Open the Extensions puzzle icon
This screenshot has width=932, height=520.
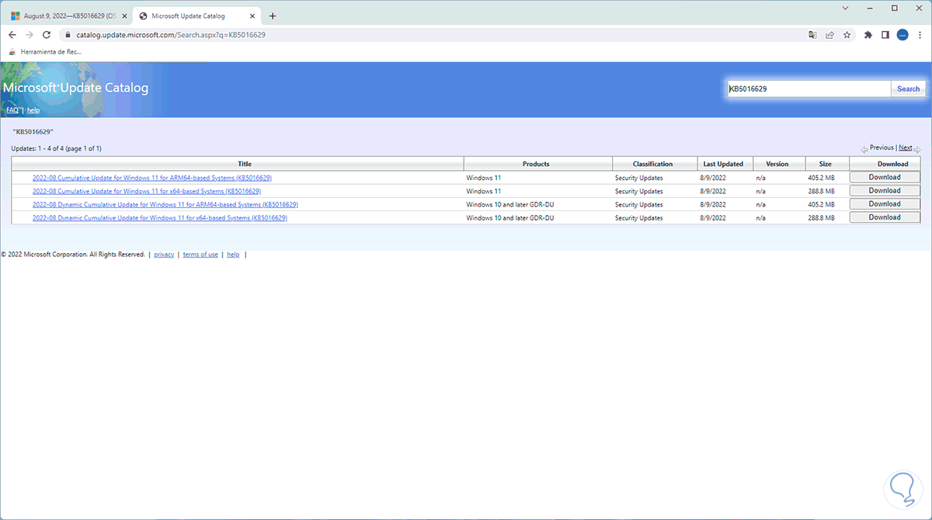tap(868, 35)
